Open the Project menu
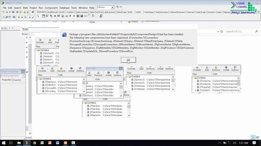This screenshot has height=146, width=261. point(33,8)
